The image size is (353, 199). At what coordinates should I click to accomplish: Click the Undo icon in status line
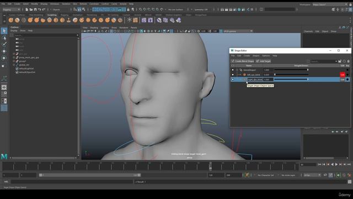pyautogui.click(x=39, y=9)
